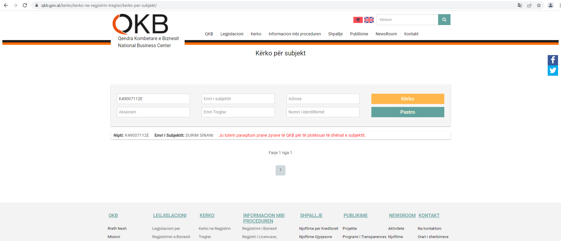Focus the Emri i subjektit field
The width and height of the screenshot is (561, 241).
[238, 99]
